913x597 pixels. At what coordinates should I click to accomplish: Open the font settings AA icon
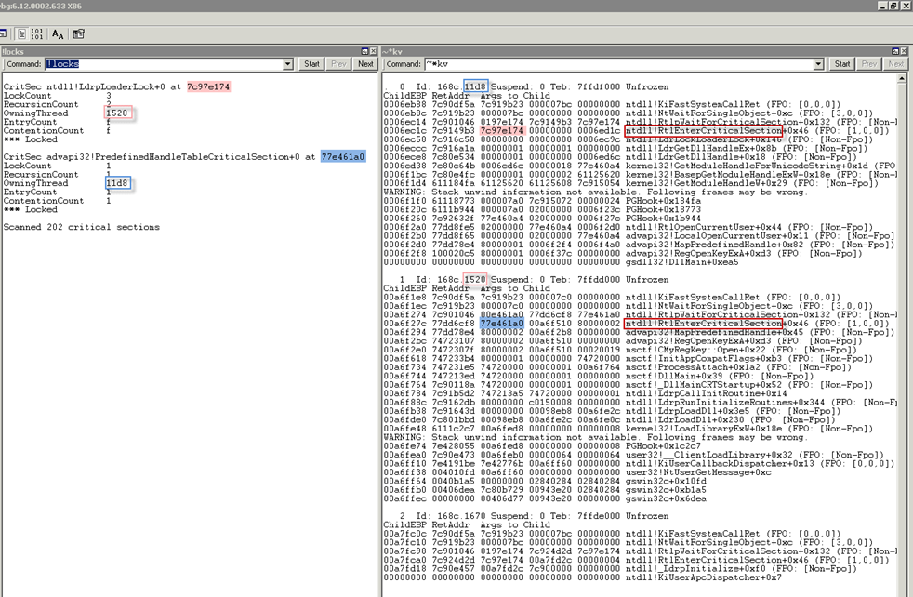(58, 33)
